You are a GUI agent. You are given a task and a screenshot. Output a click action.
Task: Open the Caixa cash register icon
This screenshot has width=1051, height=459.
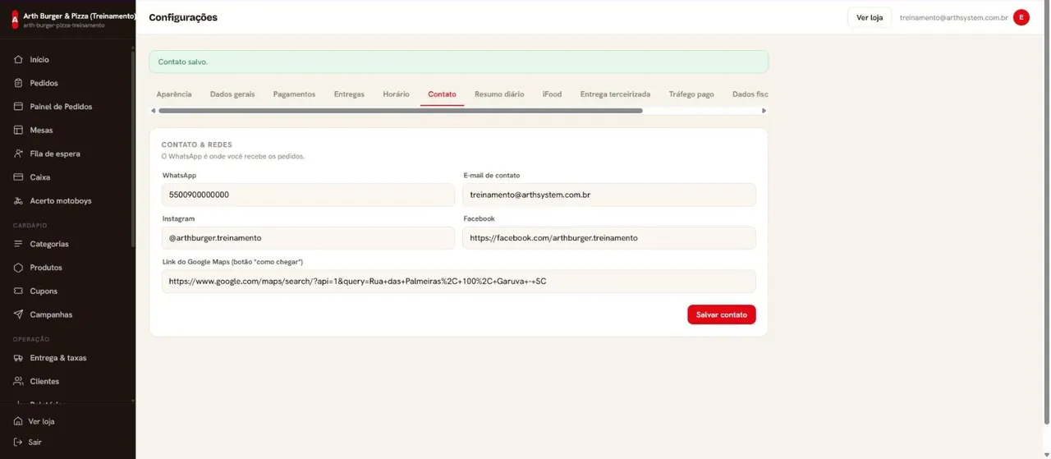tap(18, 177)
